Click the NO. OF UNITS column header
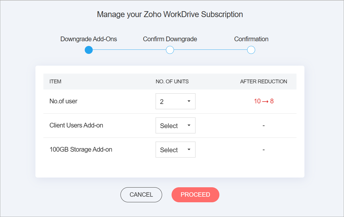Viewport: 344px width, 217px height. 172,82
